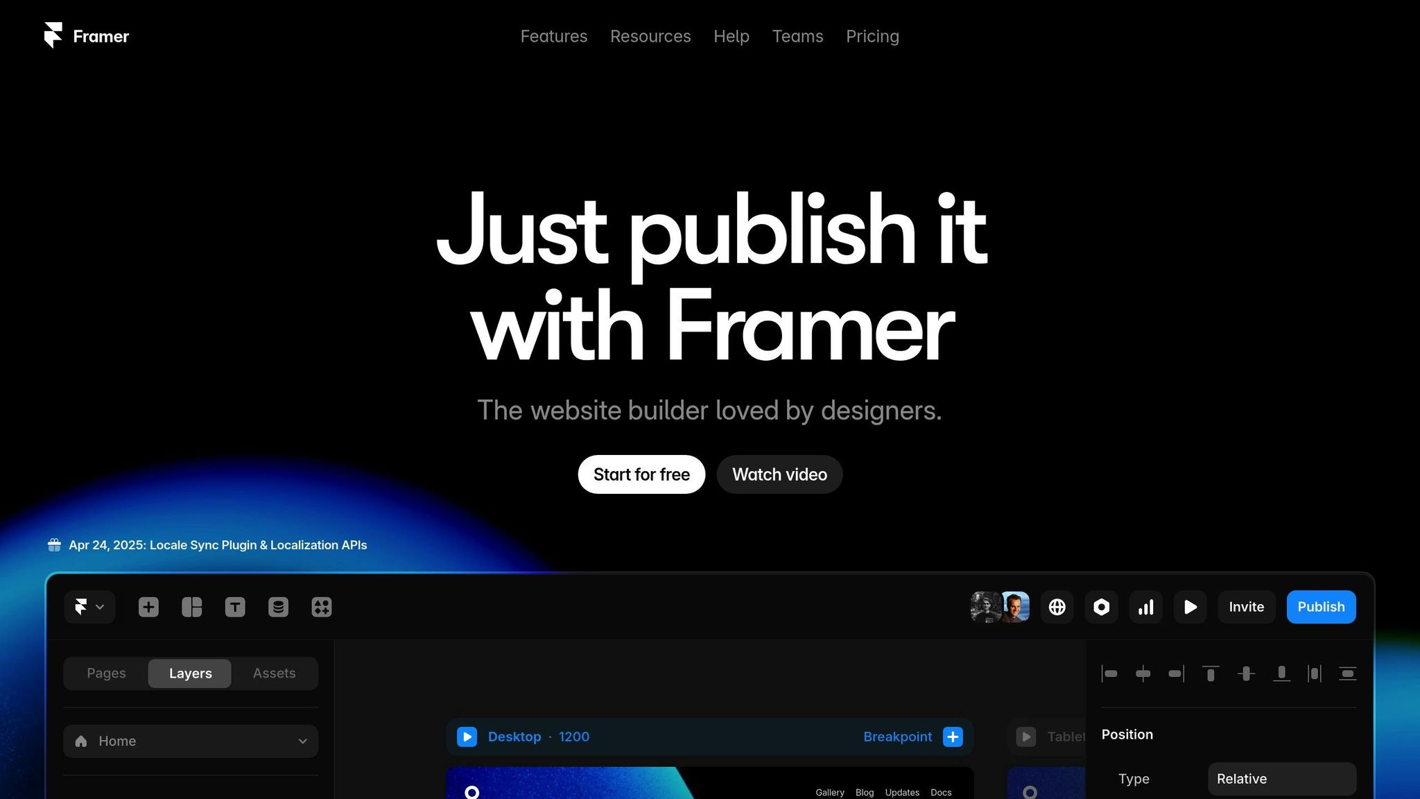Click the Insert plus icon in toolbar
Image resolution: width=1420 pixels, height=799 pixels.
148,607
